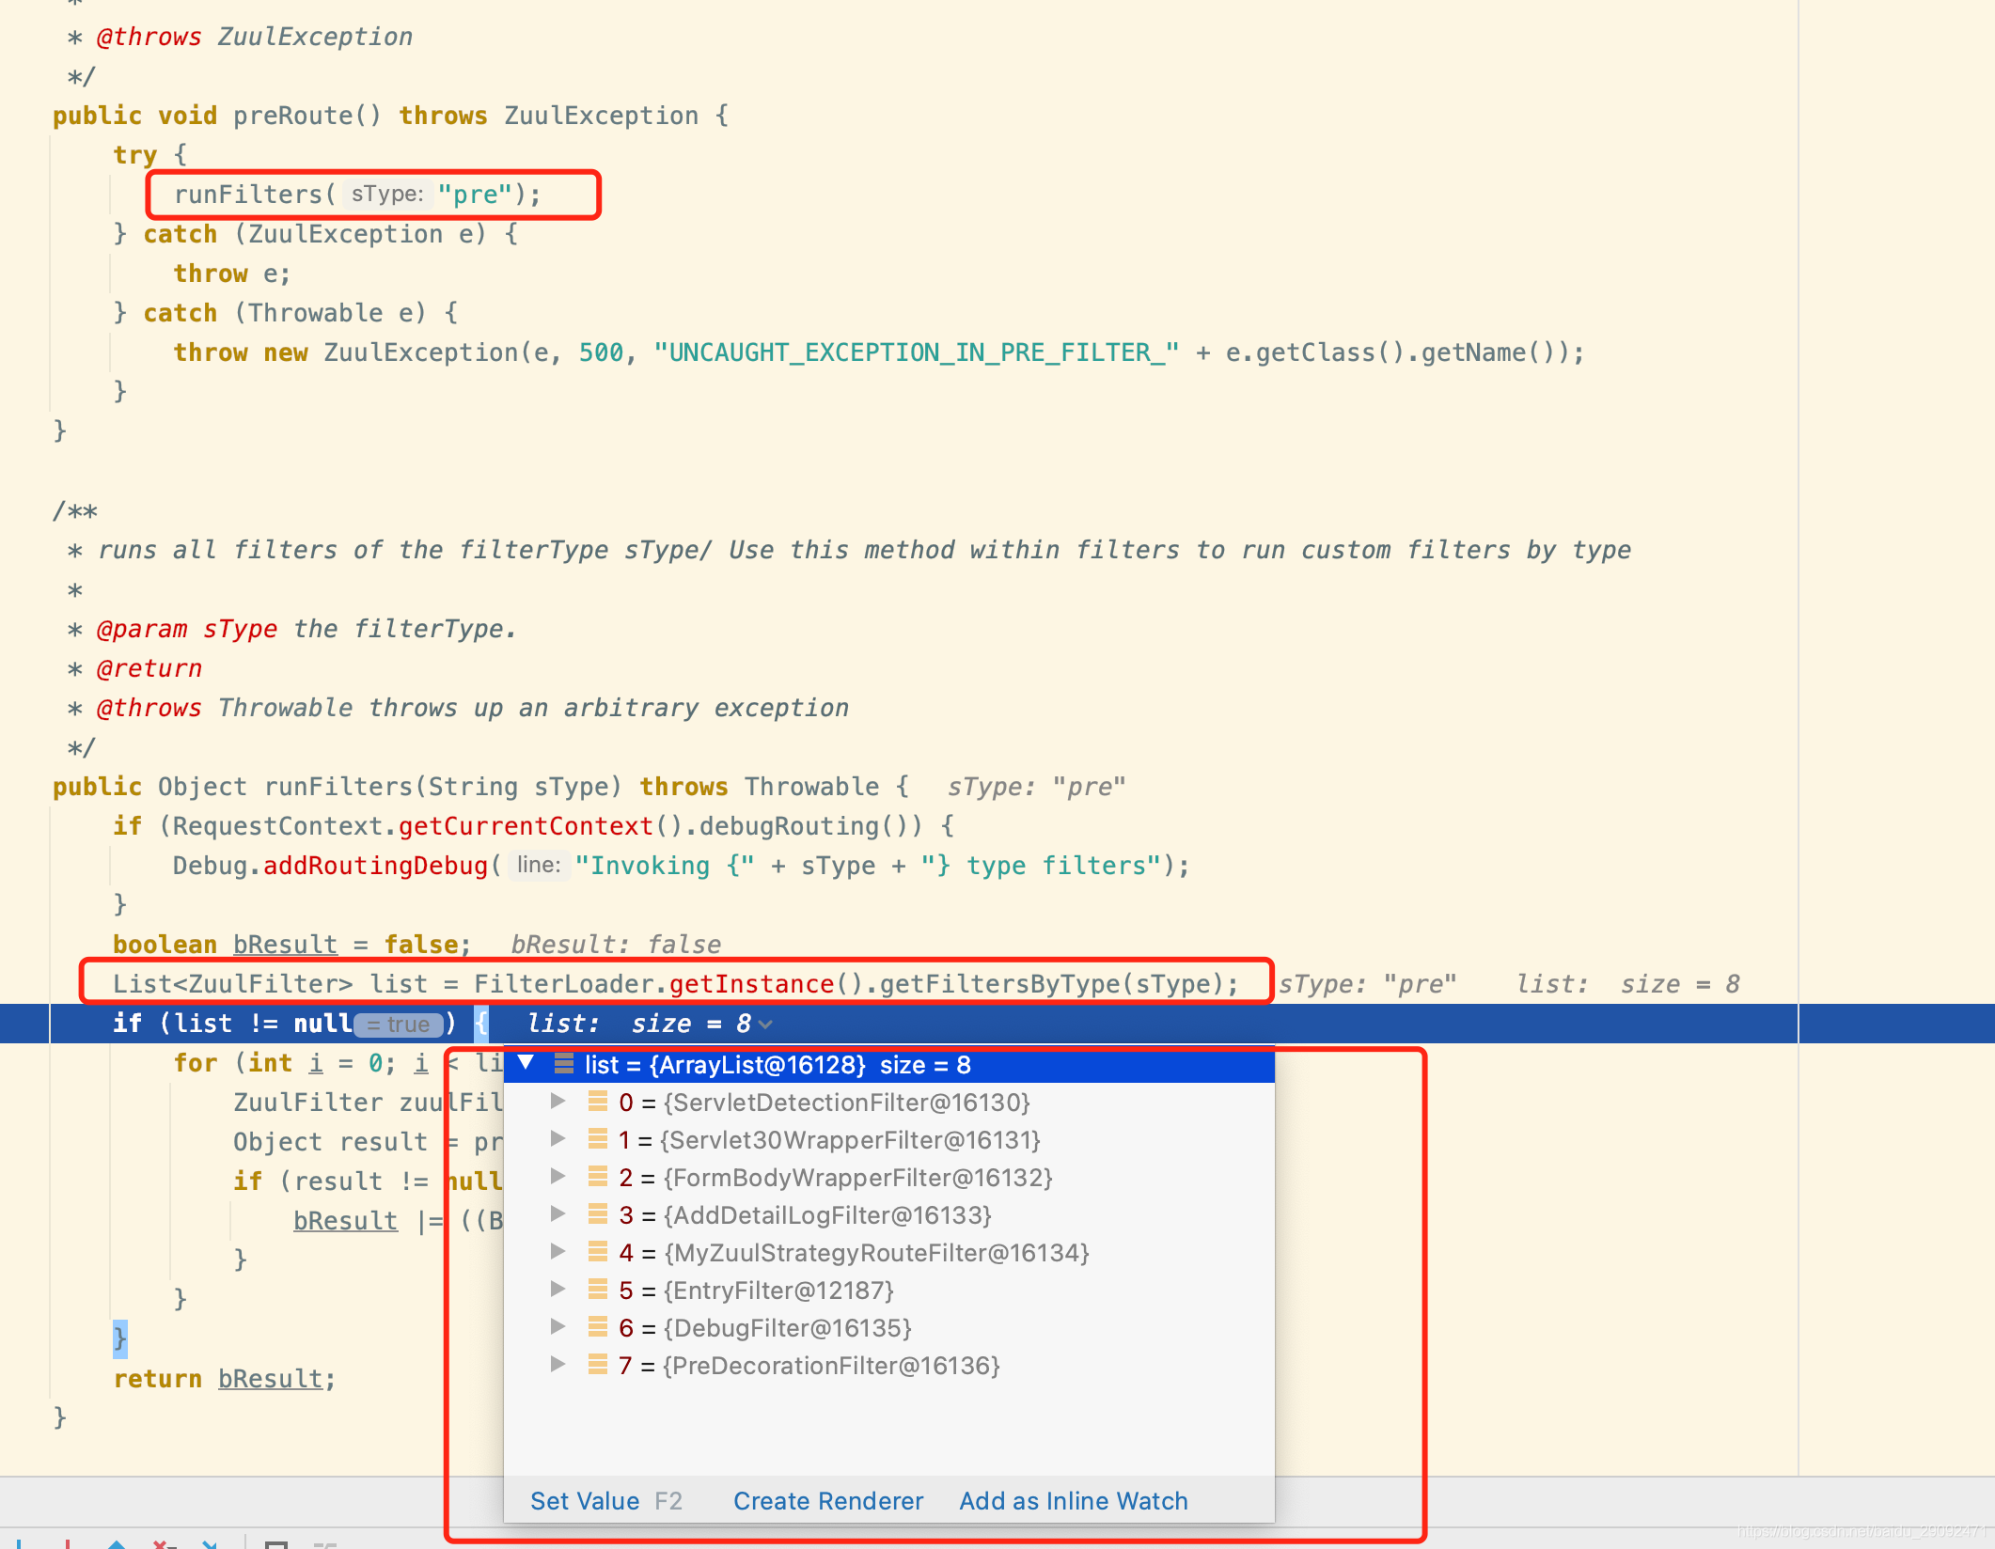Click the preRoute() method name
The height and width of the screenshot is (1549, 1995).
click(307, 115)
